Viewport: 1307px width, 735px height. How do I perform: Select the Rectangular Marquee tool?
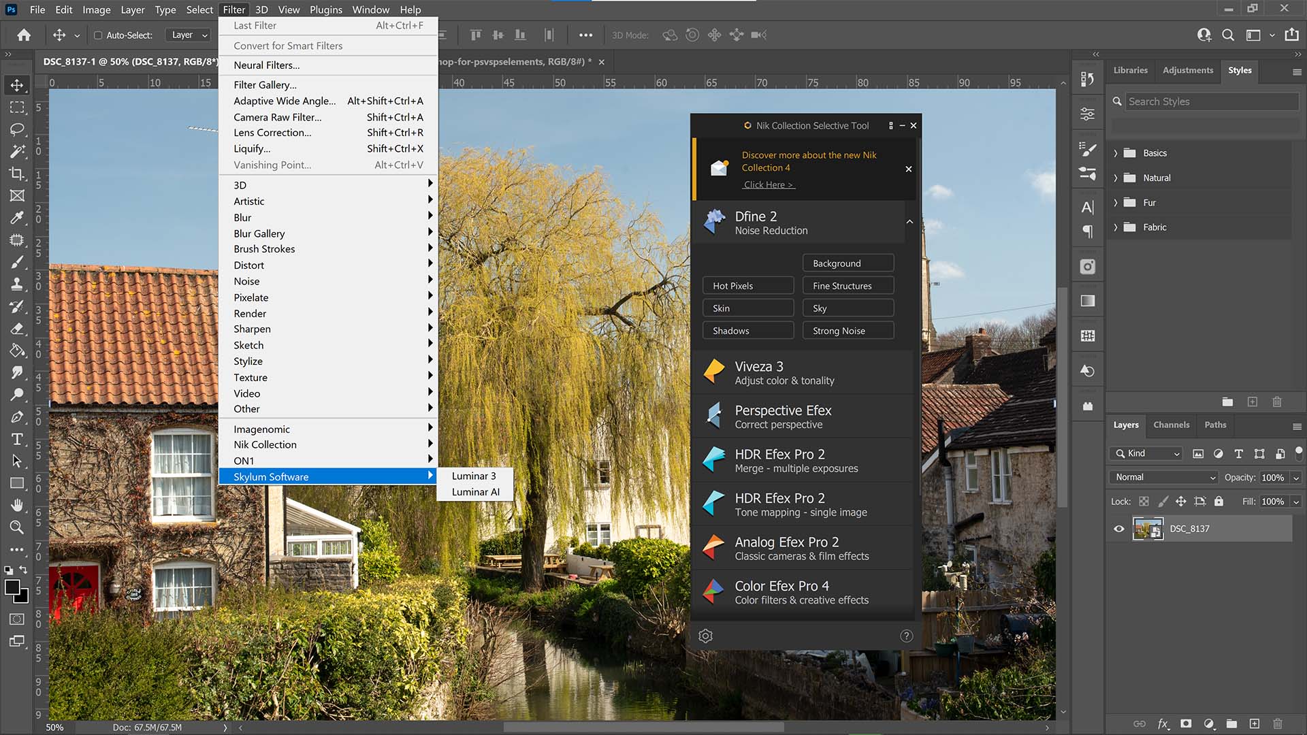tap(17, 107)
